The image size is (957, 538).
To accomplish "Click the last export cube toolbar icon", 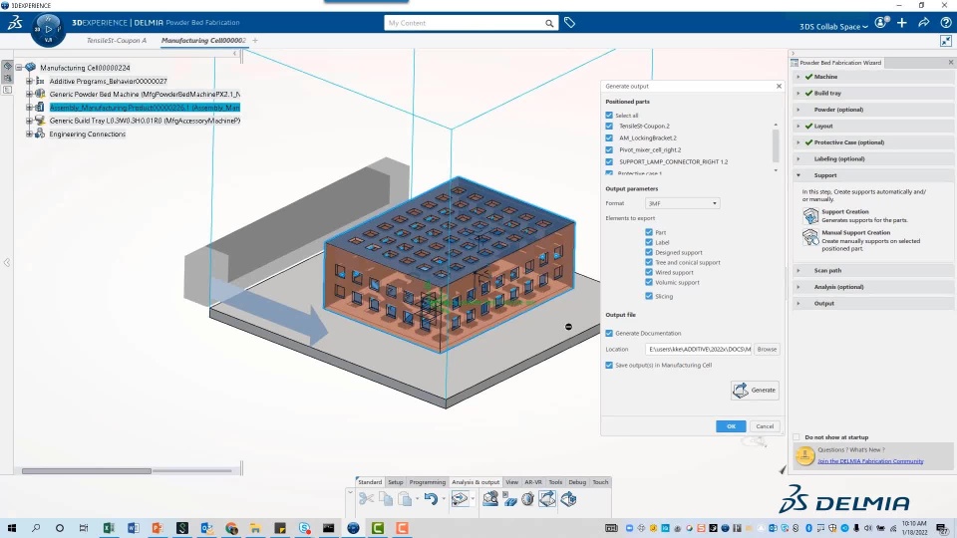I will pyautogui.click(x=568, y=499).
